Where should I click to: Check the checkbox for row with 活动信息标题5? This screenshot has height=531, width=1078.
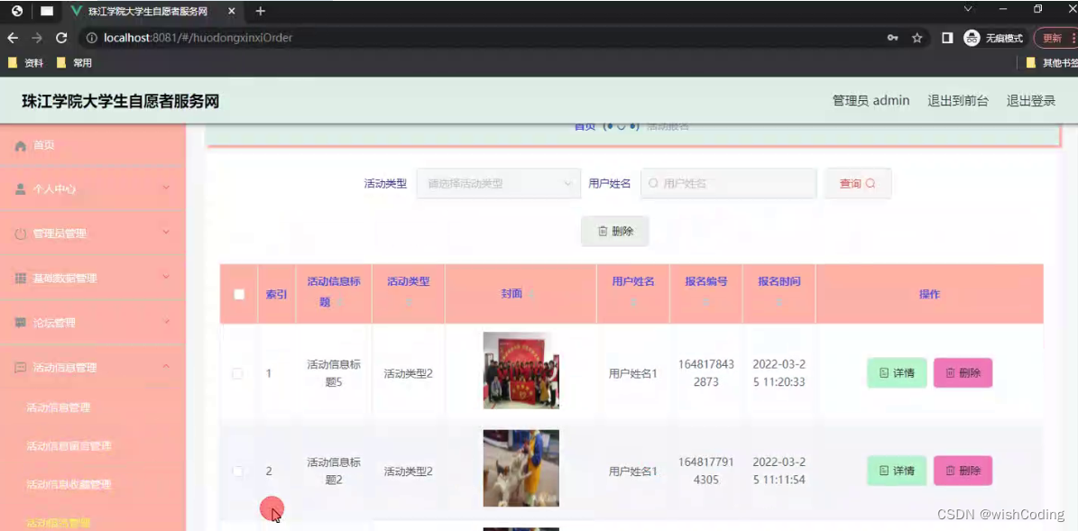pos(237,372)
